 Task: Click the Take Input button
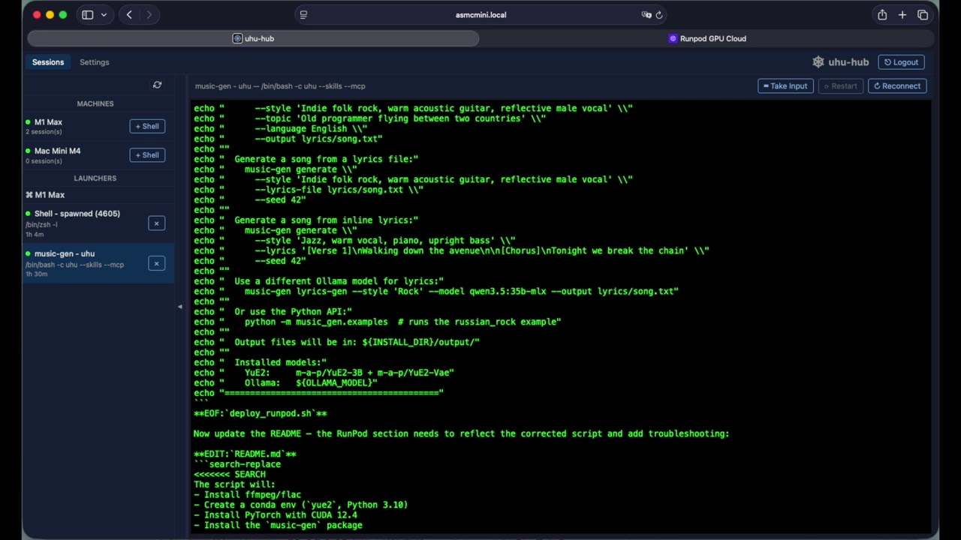(785, 86)
